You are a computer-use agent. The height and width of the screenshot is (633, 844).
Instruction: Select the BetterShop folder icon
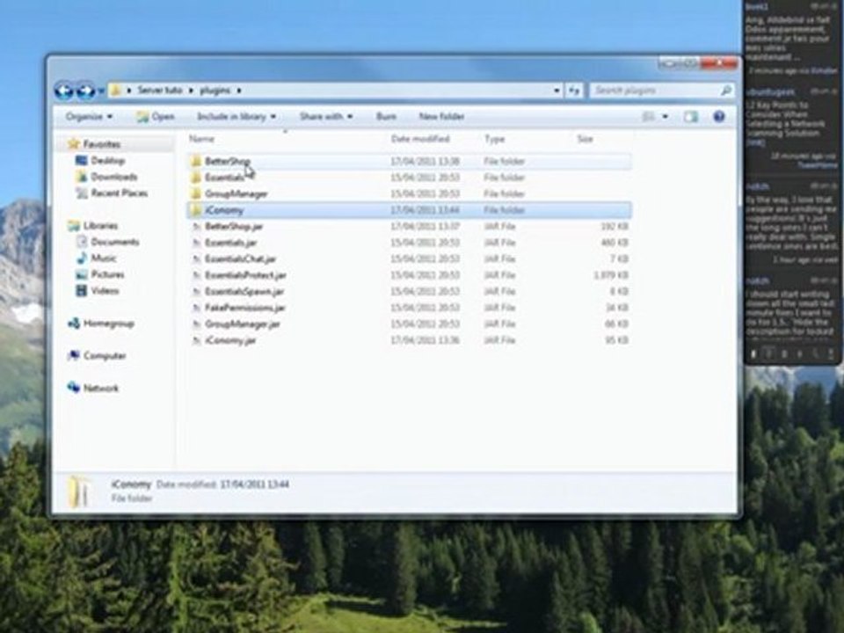[x=196, y=161]
